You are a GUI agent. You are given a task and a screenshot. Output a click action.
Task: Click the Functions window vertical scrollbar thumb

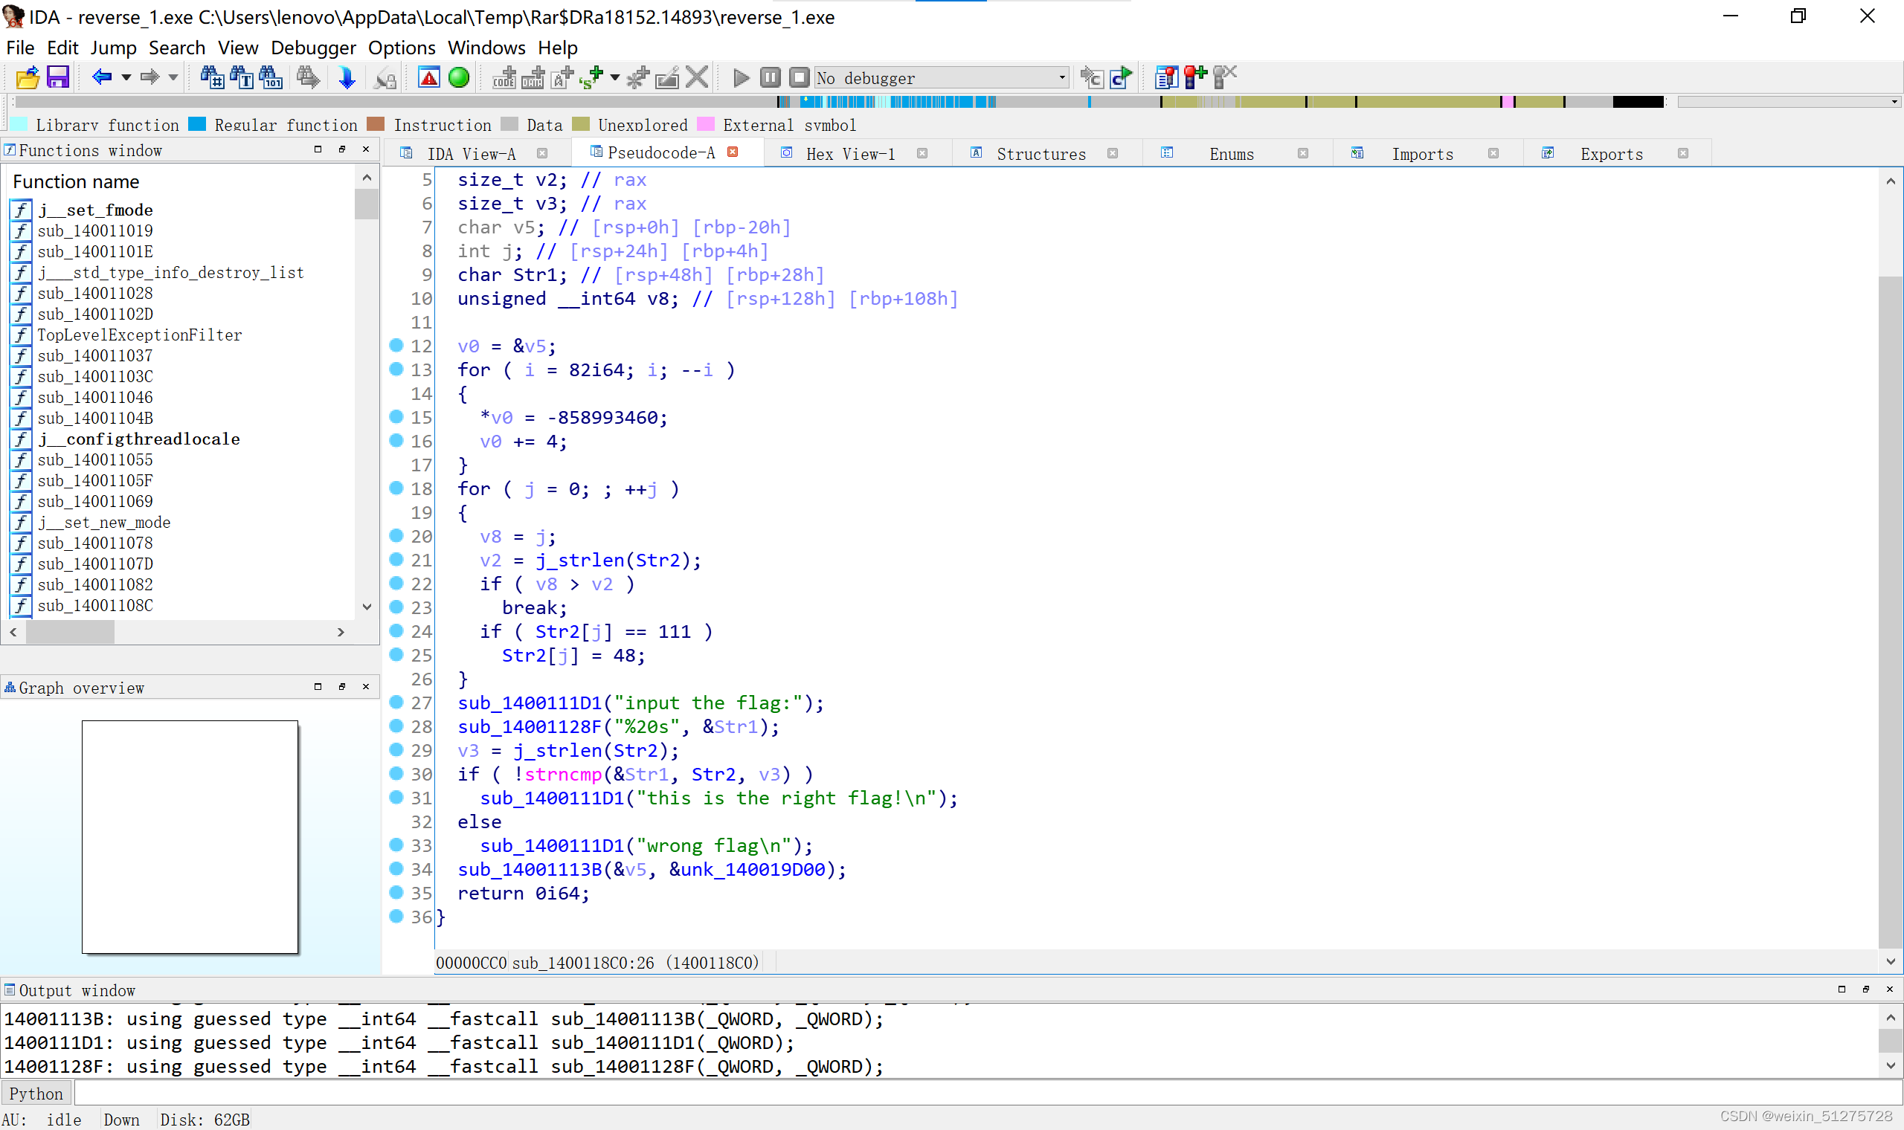367,203
